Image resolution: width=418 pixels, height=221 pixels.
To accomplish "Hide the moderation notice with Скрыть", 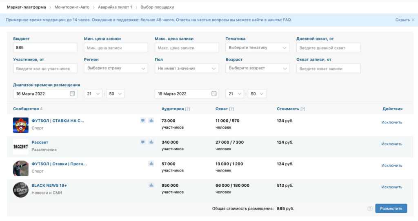I will pos(402,20).
